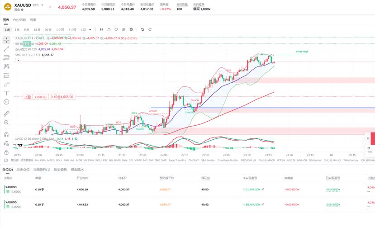Click the 4,056.37 current price header
This screenshot has width=375, height=227.
[67, 7]
